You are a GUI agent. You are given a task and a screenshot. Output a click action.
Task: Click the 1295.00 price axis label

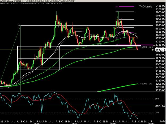click(x=160, y=84)
